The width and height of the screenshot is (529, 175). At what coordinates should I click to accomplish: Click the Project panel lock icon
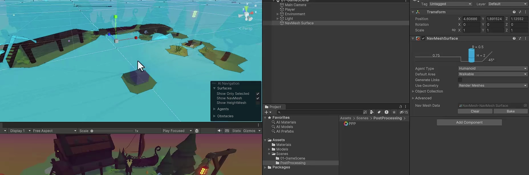(401, 107)
